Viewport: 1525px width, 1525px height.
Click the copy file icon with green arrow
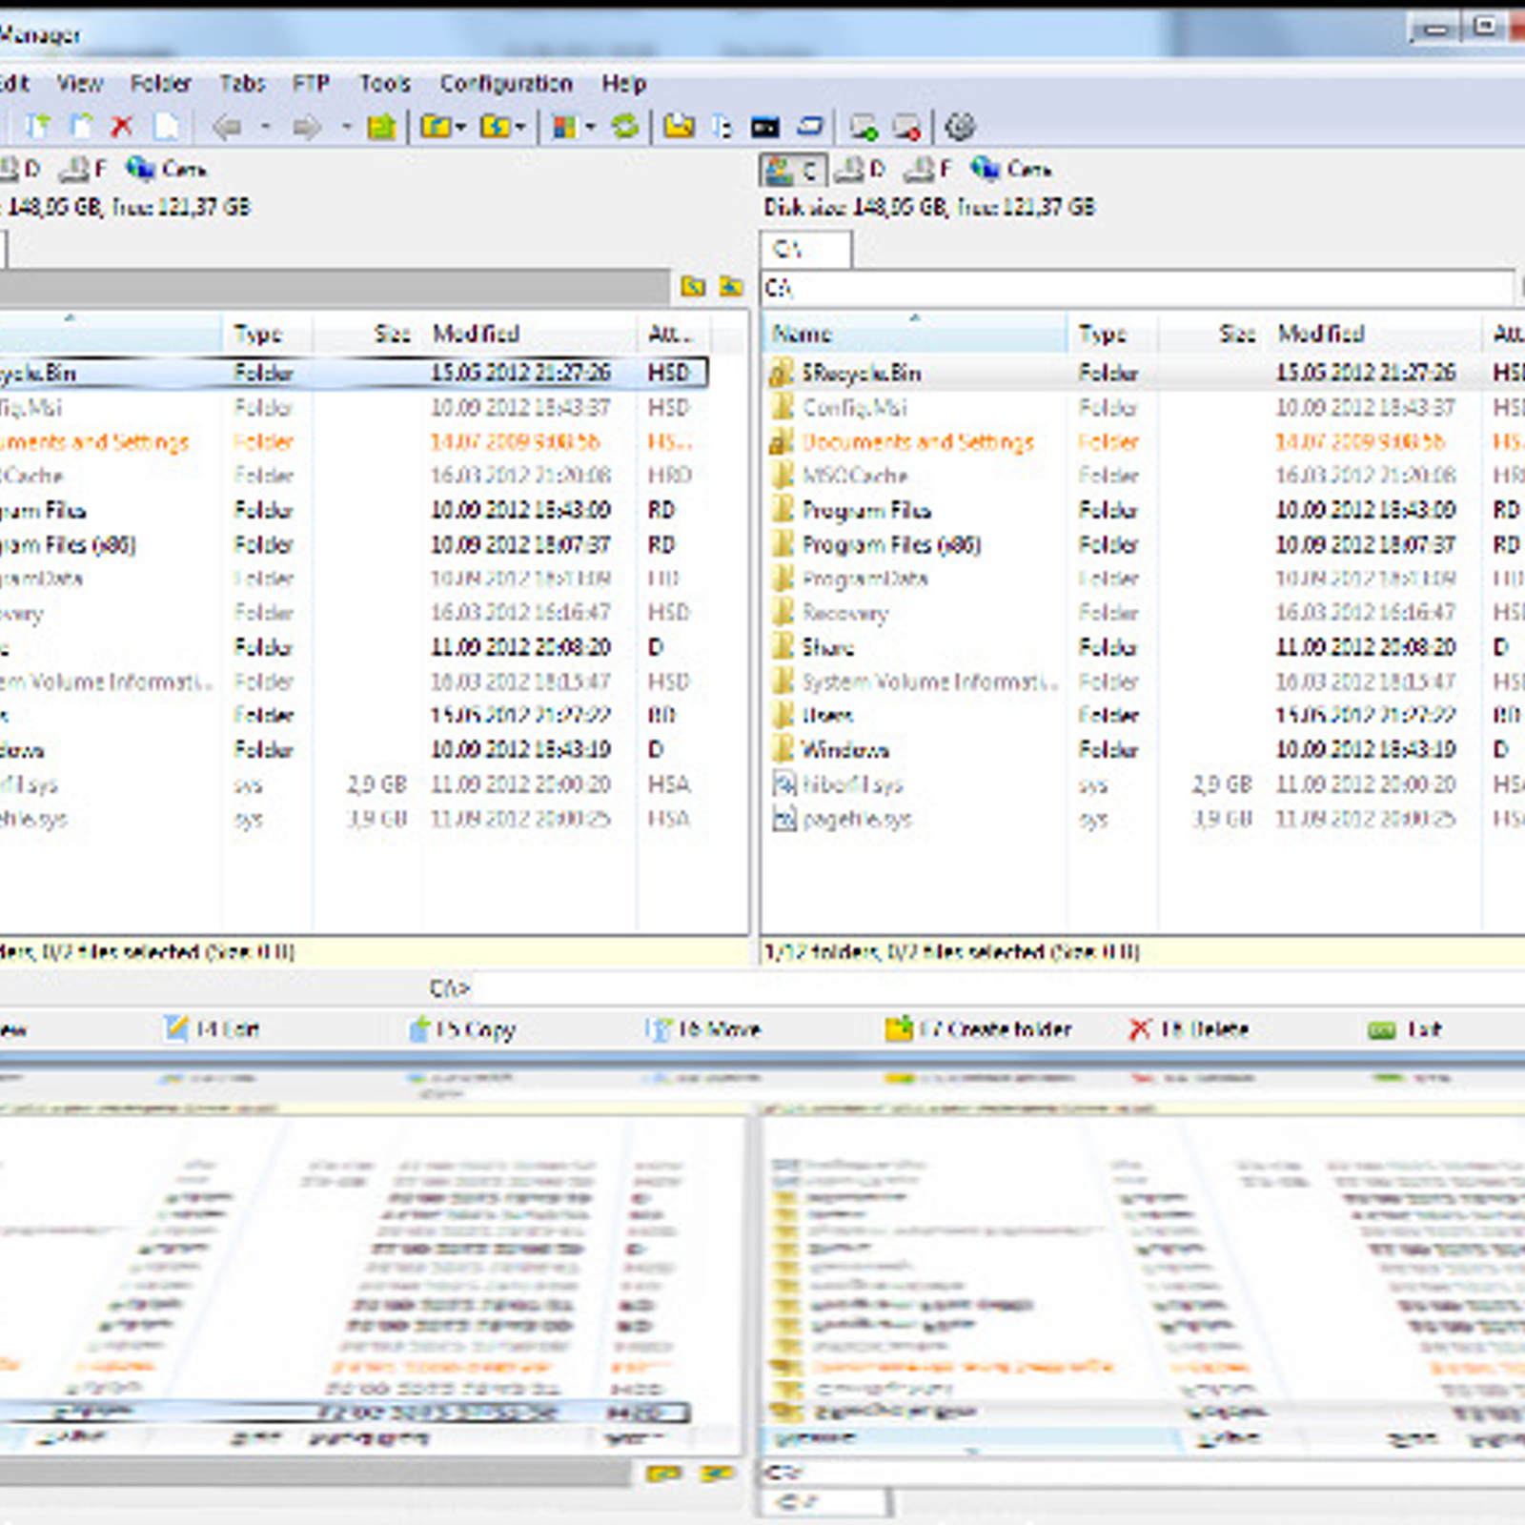click(x=38, y=126)
